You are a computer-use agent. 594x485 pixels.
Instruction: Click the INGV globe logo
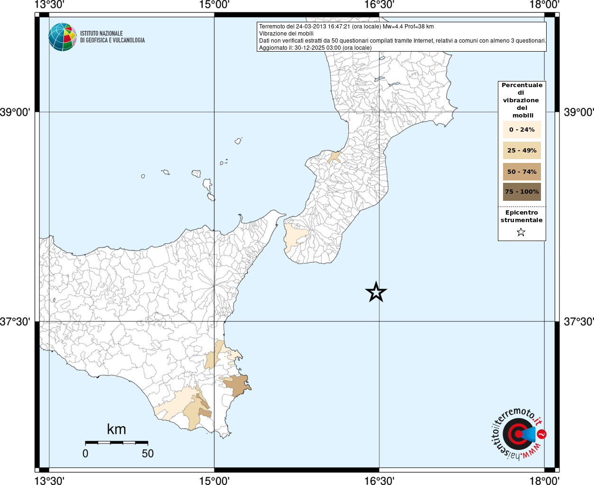[63, 37]
